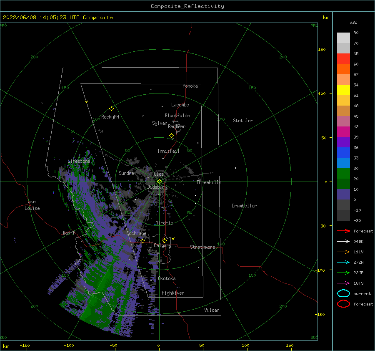The height and width of the screenshot is (351, 375).
Task: Click the cyan current ellipse in the legend
Action: [343, 293]
